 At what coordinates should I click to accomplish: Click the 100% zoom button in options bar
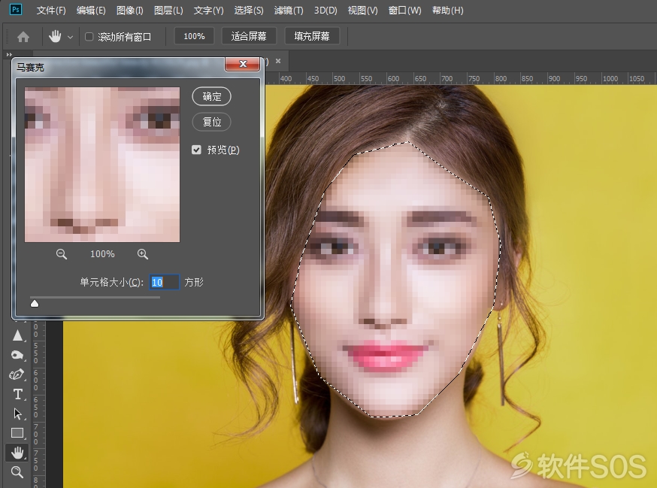(x=194, y=36)
